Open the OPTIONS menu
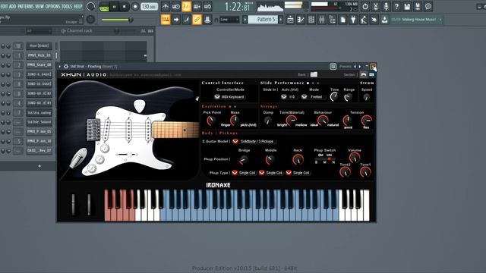Viewport: 486px width, 273px height. [52, 6]
